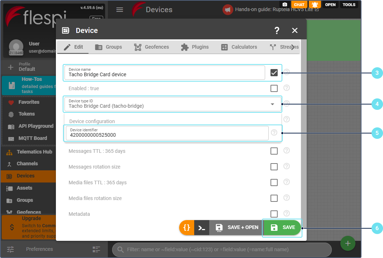Tick the Media files rotation size checkbox
Image resolution: width=383 pixels, height=258 pixels.
pyautogui.click(x=274, y=198)
